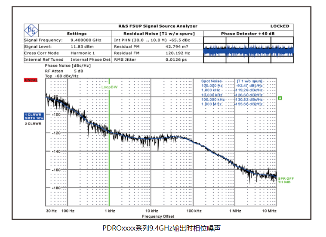Click the 100 kHz x-axis label
The image size is (326, 237).
(194, 211)
